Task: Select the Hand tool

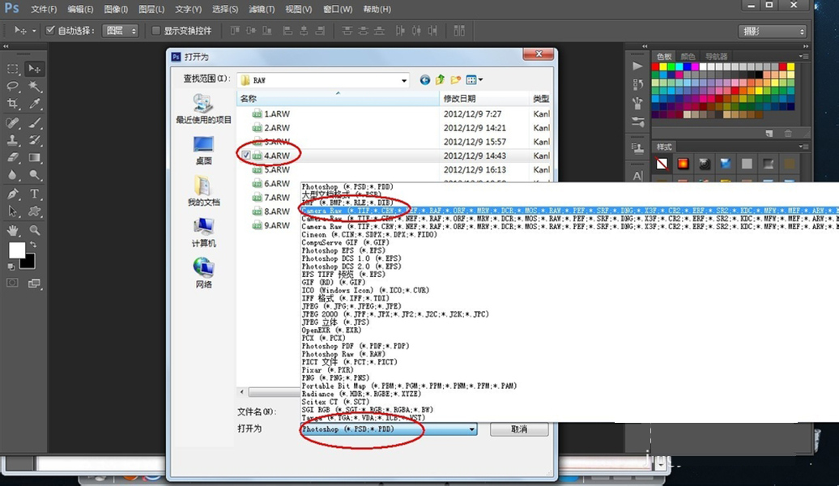Action: (12, 230)
